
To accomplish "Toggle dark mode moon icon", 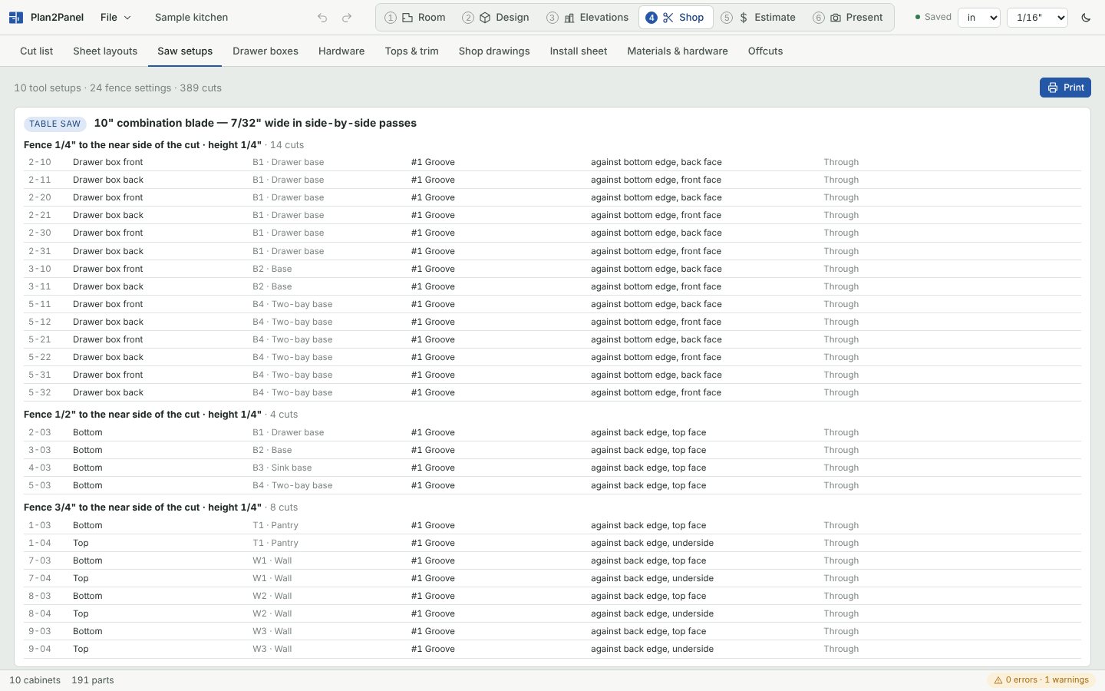I will [1086, 18].
